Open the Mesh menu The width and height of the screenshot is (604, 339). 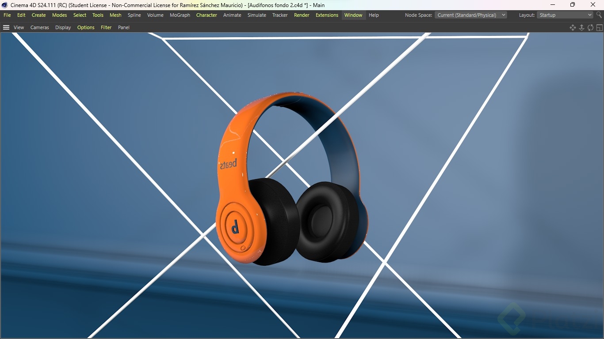click(115, 15)
